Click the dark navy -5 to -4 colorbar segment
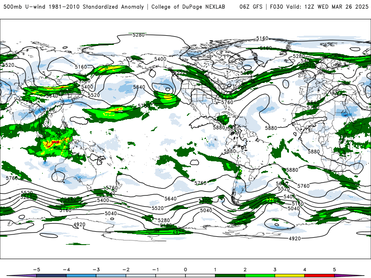This screenshot has width=371, height=278. pos(51,276)
